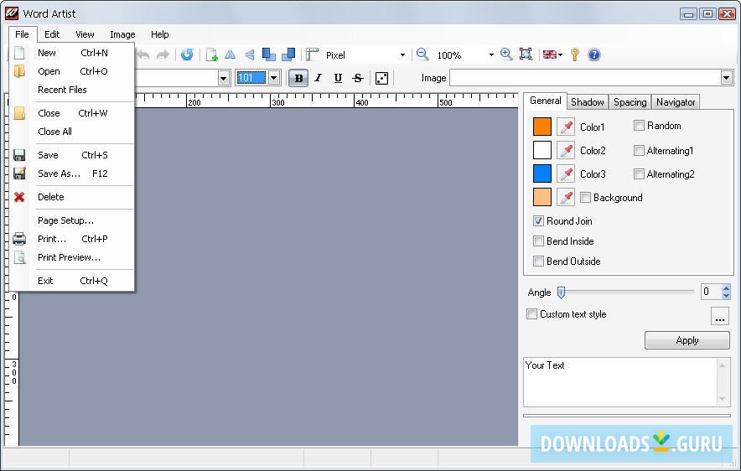Screen dimensions: 741x471
Task: Open the Pixel units dropdown
Action: tap(402, 55)
